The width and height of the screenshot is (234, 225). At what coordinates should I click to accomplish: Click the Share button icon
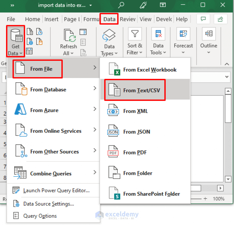click(x=220, y=19)
